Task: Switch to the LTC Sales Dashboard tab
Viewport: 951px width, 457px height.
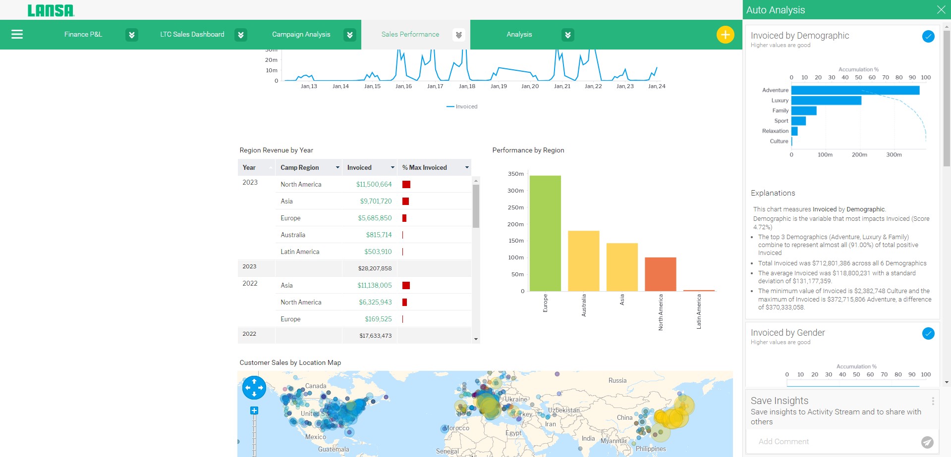Action: click(192, 34)
